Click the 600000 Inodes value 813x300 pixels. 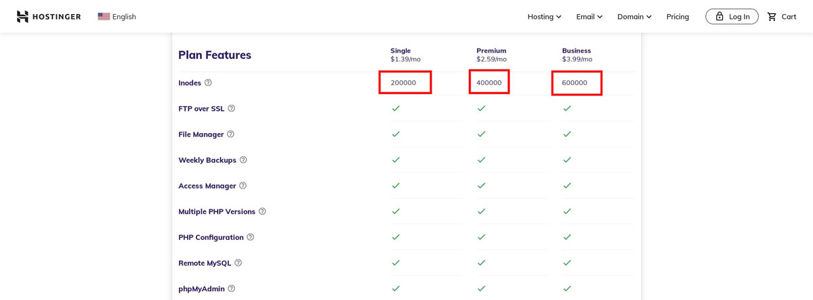click(575, 82)
